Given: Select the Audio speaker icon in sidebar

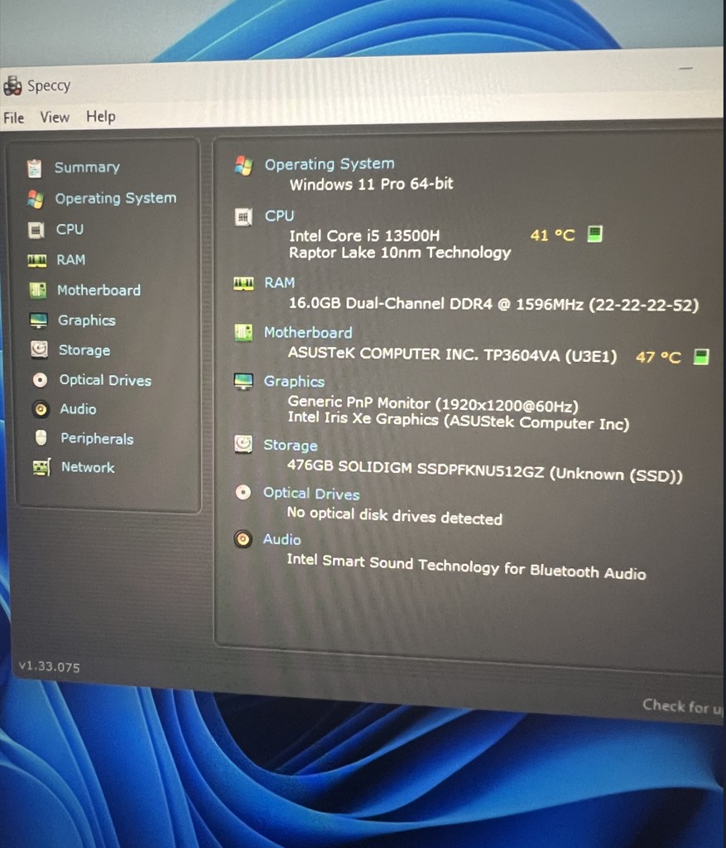Looking at the screenshot, I should [41, 409].
